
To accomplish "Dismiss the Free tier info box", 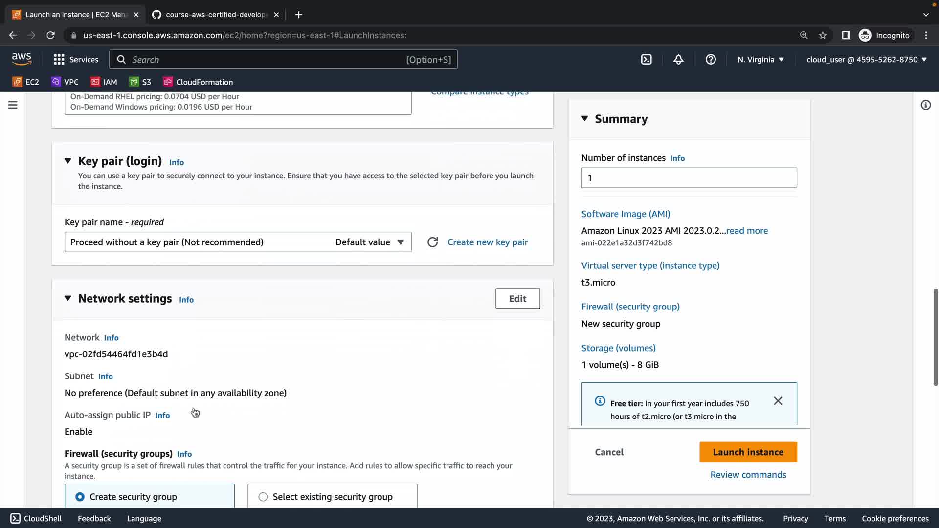I will (778, 401).
